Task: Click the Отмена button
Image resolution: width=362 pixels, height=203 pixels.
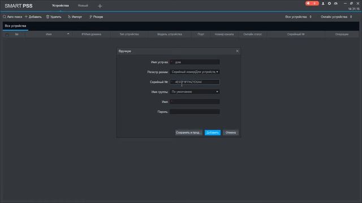Action: click(x=231, y=133)
